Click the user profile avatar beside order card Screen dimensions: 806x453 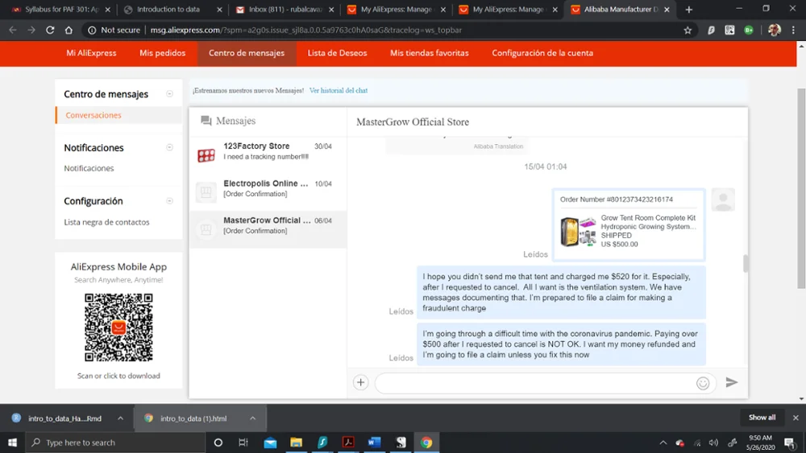723,200
